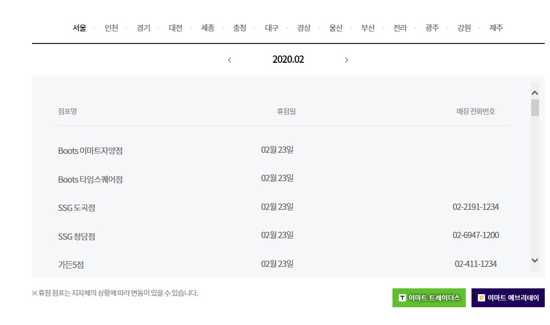Click the scrollbar down arrow

[534, 260]
